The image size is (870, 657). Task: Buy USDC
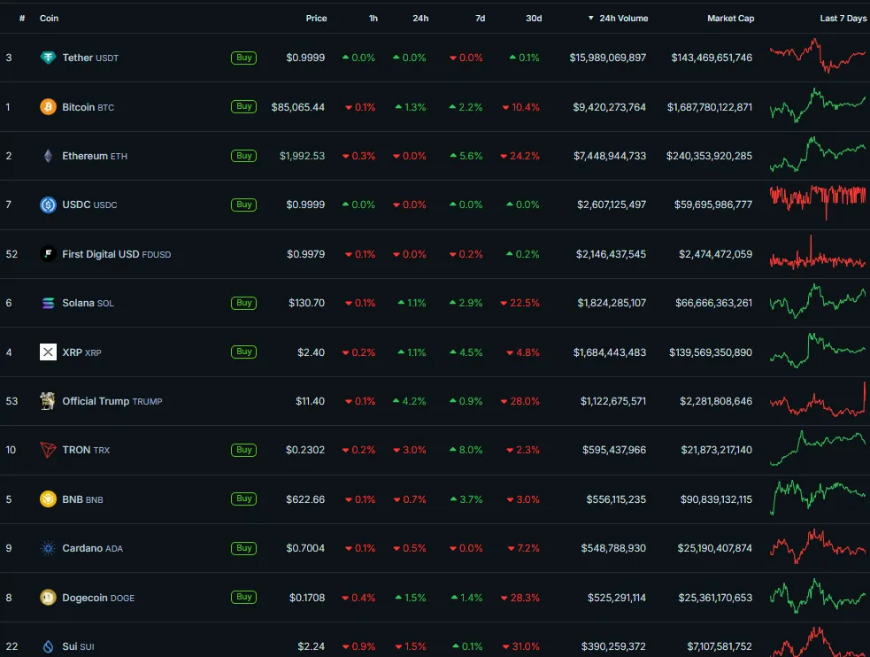(243, 205)
